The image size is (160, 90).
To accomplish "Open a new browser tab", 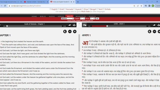I will coord(78,2).
